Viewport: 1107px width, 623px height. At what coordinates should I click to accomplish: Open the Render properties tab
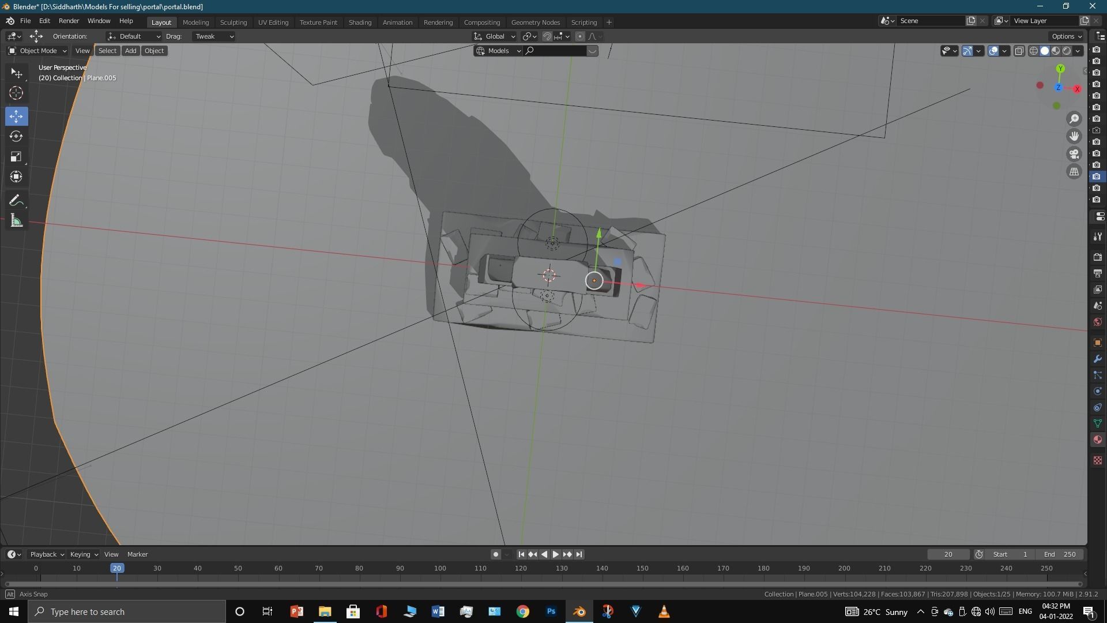tap(1098, 257)
